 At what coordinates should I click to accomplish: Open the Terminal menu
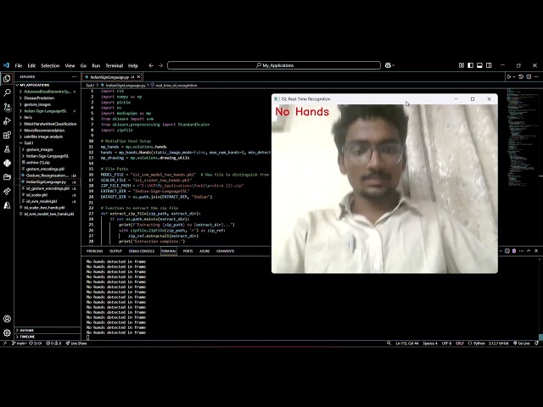114,65
